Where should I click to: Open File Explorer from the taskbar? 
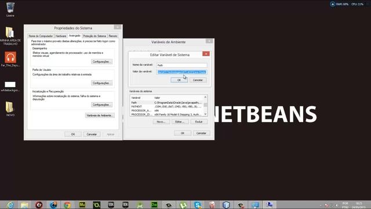point(24,205)
